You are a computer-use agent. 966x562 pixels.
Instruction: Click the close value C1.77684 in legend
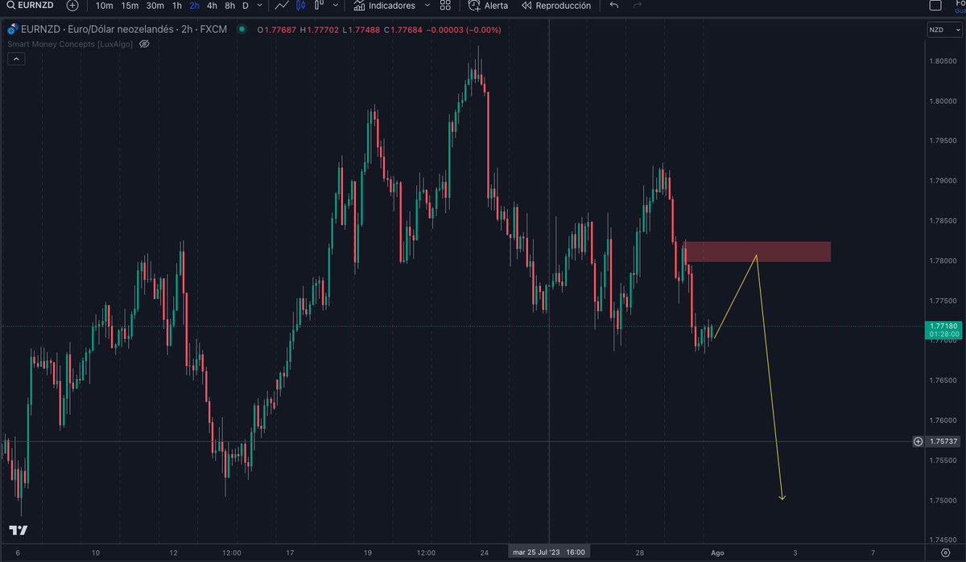(x=404, y=30)
